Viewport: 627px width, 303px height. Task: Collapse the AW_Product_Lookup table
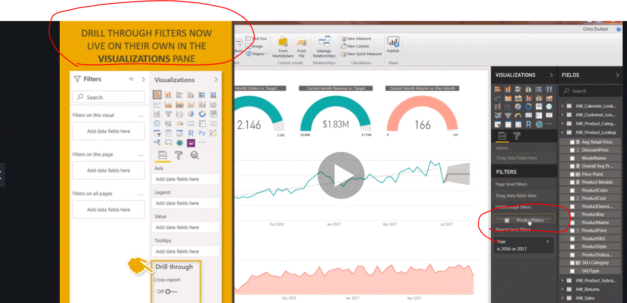click(562, 132)
